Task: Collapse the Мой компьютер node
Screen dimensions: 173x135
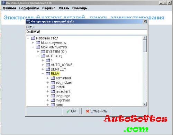Action: pos(33,47)
